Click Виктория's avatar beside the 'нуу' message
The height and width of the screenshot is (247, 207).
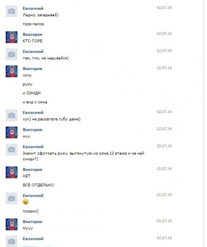11,132
